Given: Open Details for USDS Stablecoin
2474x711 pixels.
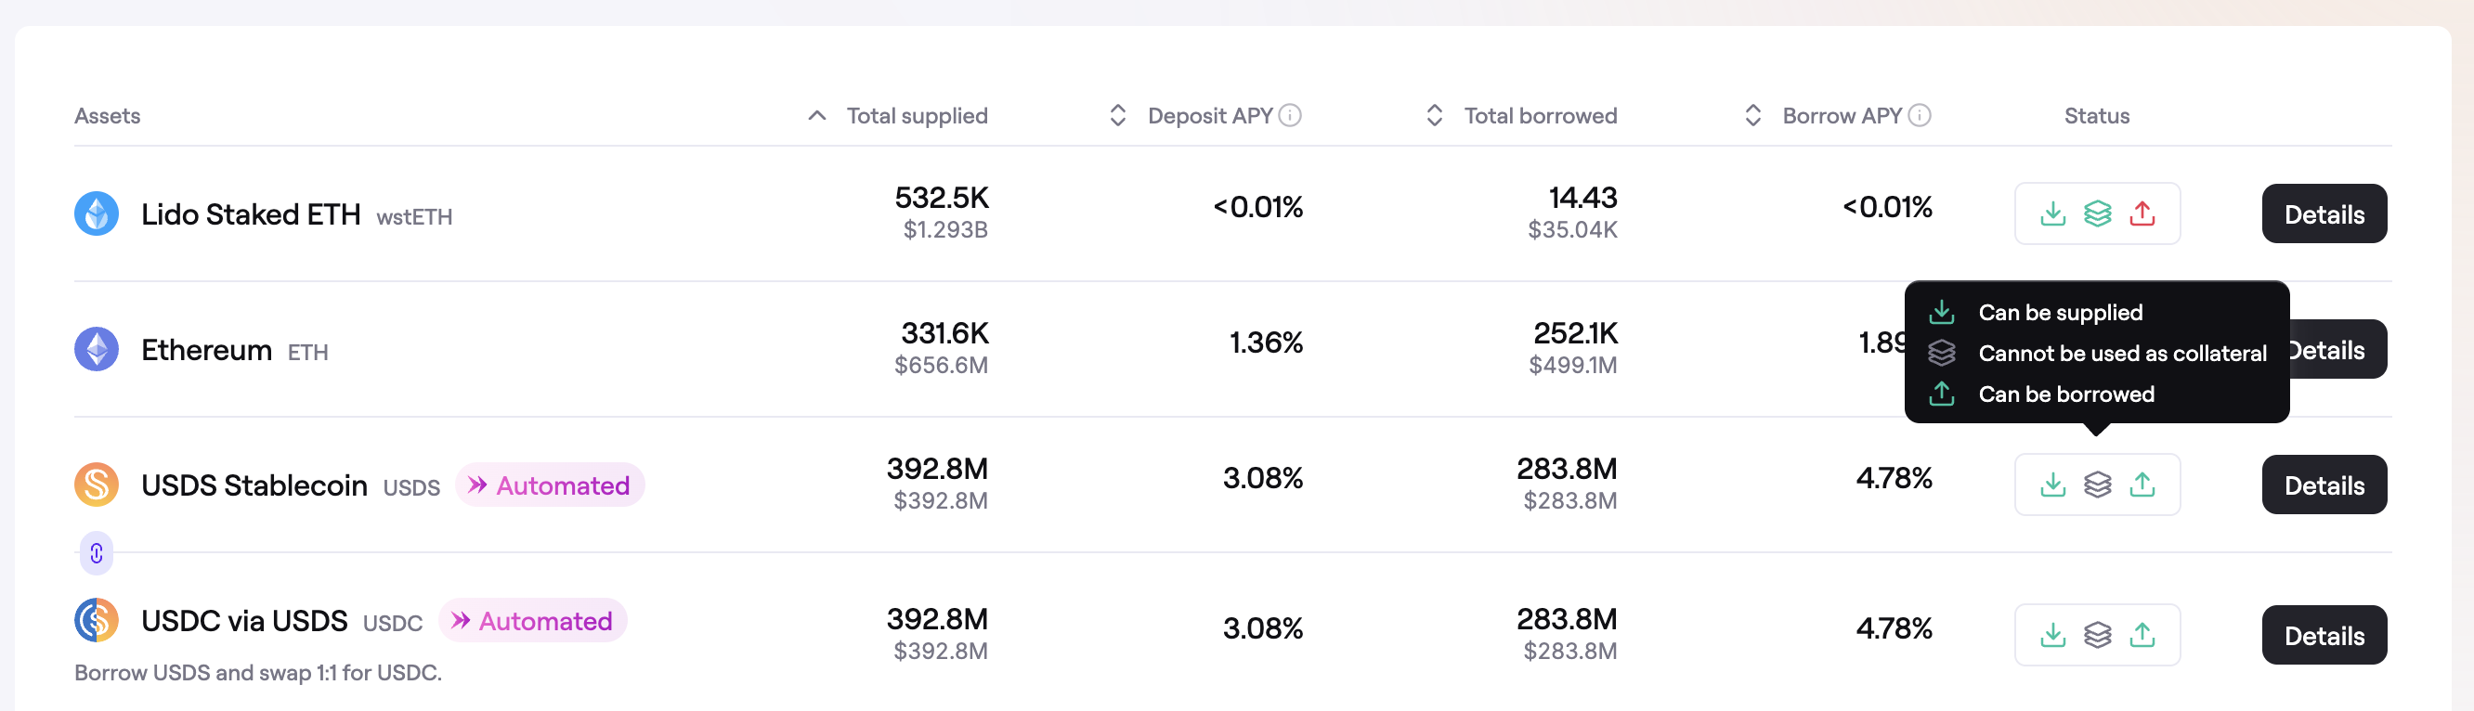Looking at the screenshot, I should coord(2324,485).
